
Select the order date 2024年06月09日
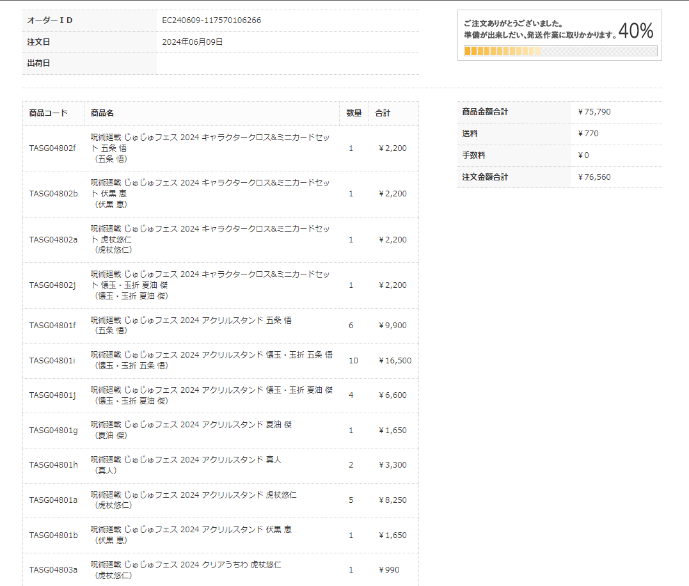coord(193,42)
